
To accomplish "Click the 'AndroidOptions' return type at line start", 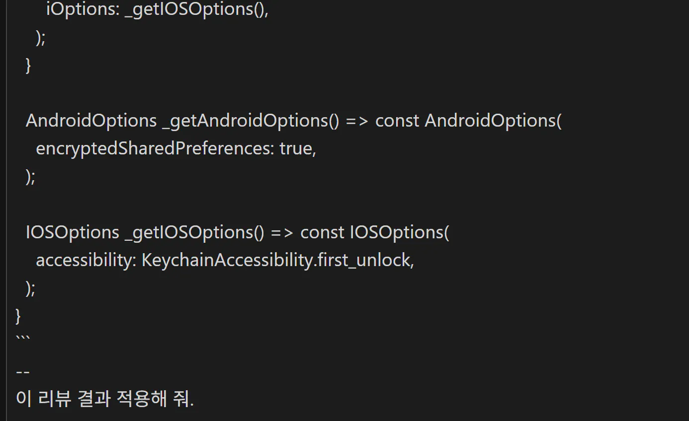I will 91,121.
